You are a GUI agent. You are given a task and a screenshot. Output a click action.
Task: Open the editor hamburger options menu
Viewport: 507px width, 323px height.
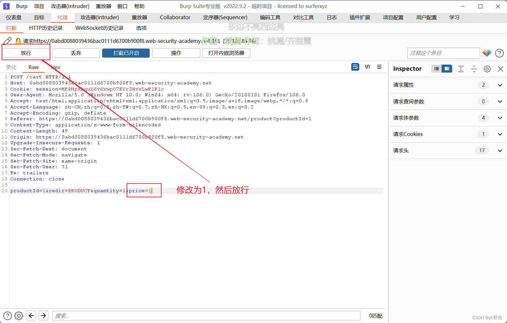tap(379, 67)
